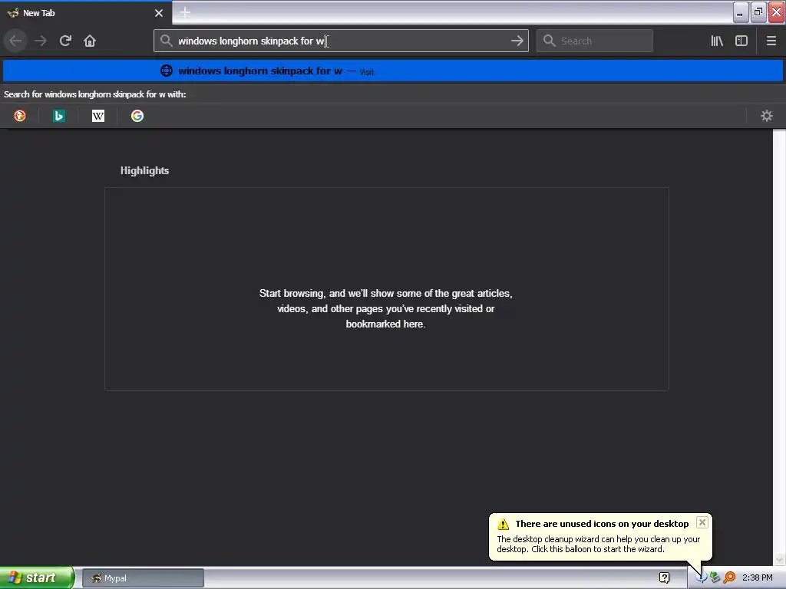Click the network computers tray icon
Image resolution: width=786 pixels, height=589 pixels.
(715, 578)
